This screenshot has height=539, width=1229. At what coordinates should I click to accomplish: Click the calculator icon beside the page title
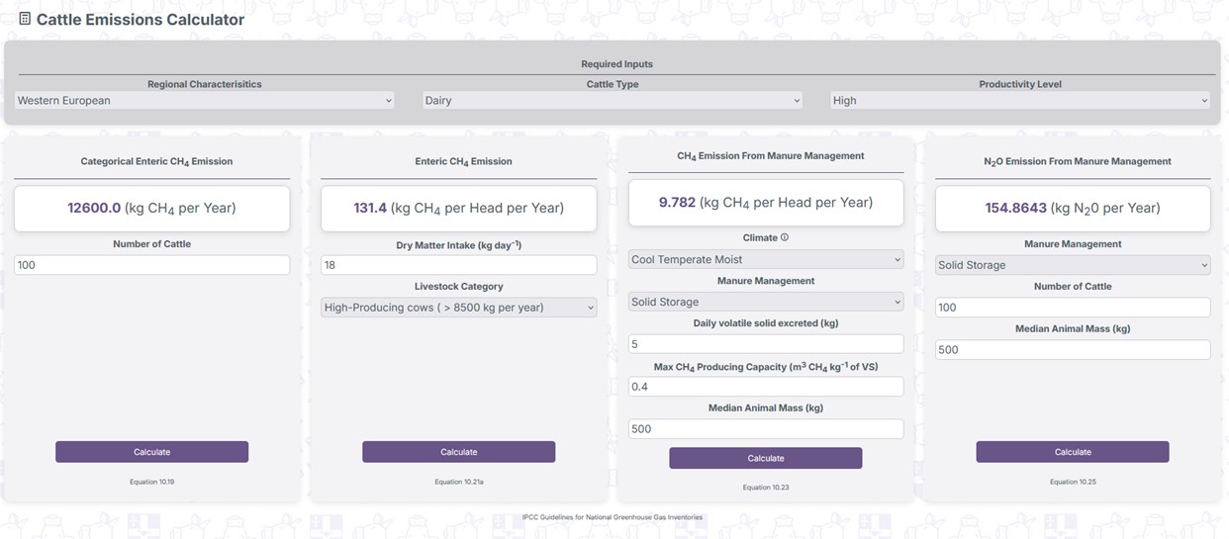tap(25, 19)
